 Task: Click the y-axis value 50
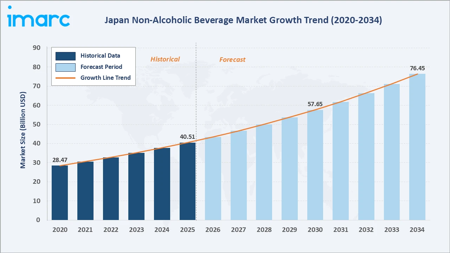point(37,124)
